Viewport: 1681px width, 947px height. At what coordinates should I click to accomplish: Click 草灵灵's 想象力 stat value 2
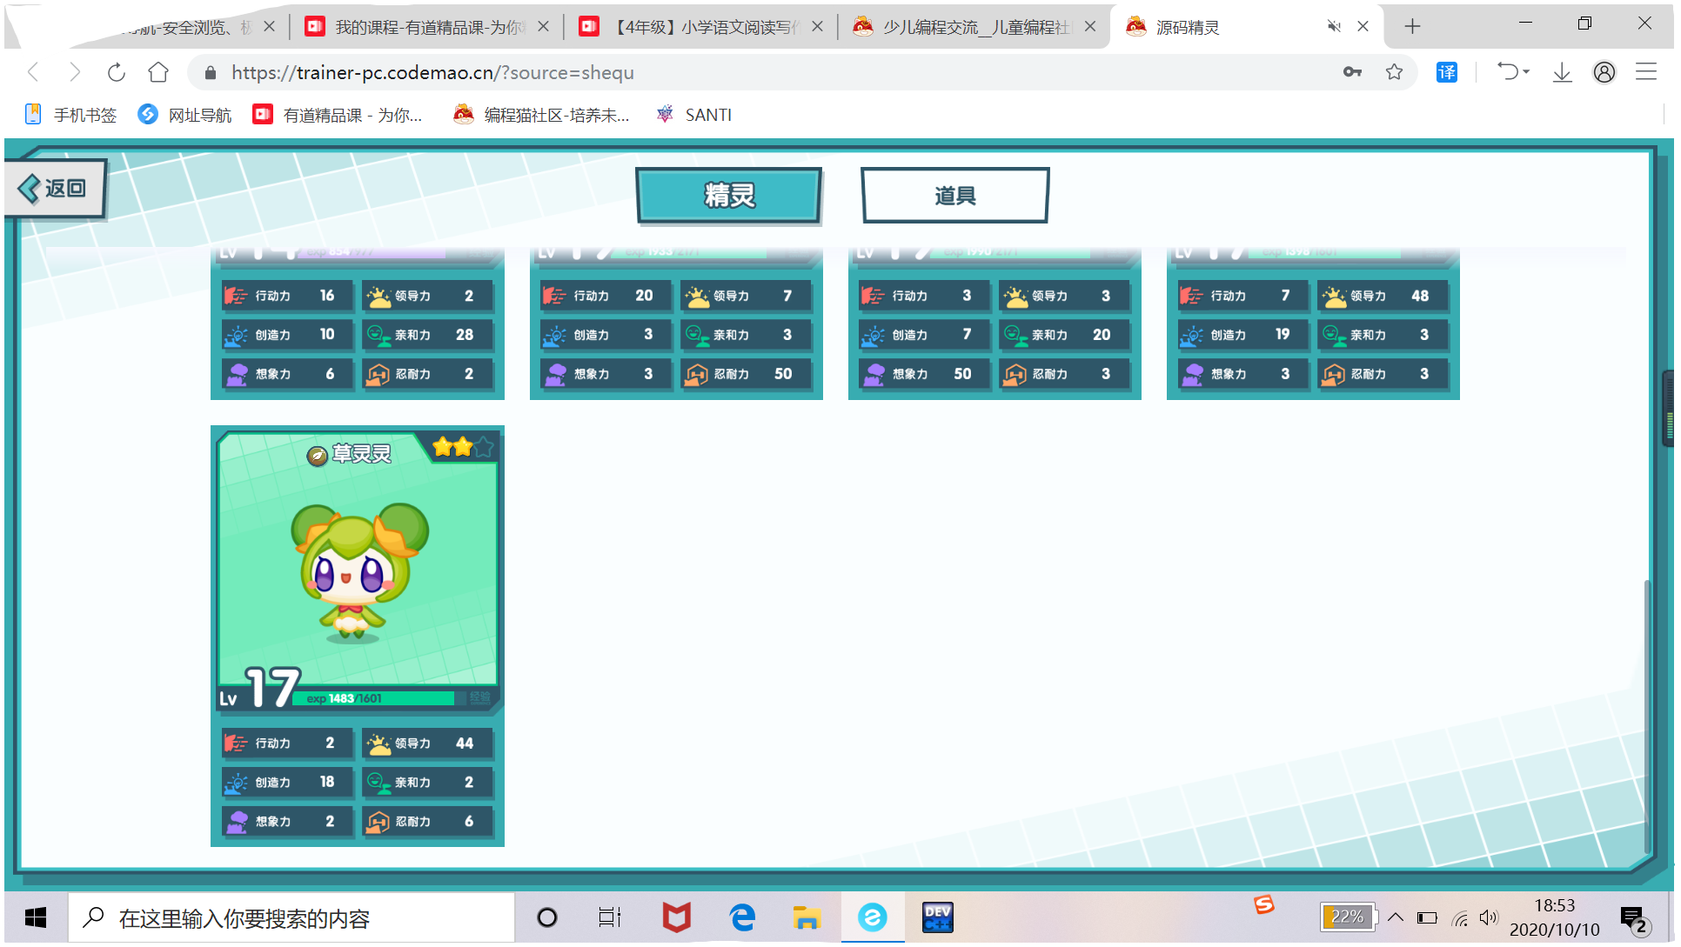click(x=330, y=821)
